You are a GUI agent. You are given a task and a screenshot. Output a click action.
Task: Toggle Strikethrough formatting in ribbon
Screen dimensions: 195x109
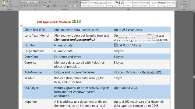(31, 6)
